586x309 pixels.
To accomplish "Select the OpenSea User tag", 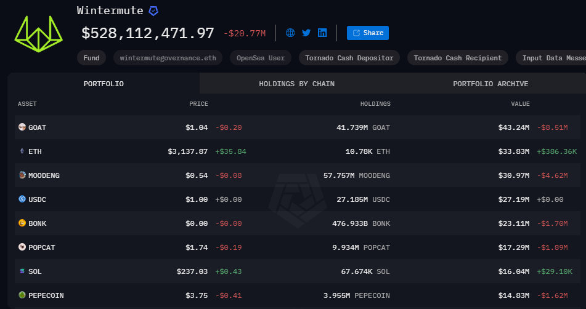I will click(261, 58).
